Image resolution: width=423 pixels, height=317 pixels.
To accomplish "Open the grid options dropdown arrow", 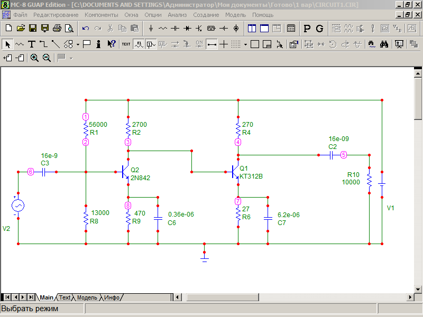I will click(245, 44).
